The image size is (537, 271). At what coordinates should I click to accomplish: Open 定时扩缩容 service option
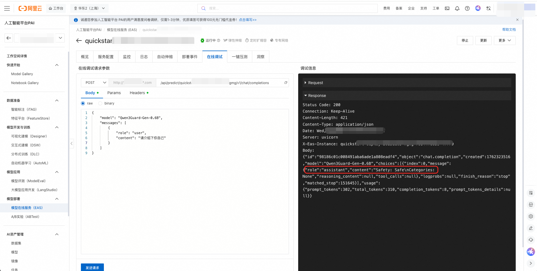click(256, 41)
